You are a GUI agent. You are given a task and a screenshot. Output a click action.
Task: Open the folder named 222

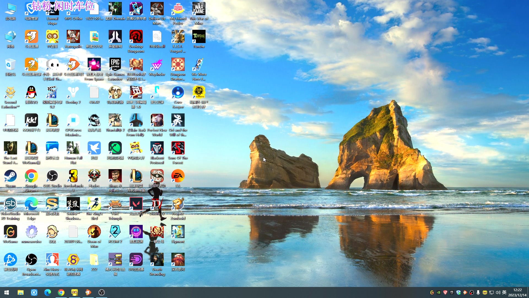click(x=94, y=262)
